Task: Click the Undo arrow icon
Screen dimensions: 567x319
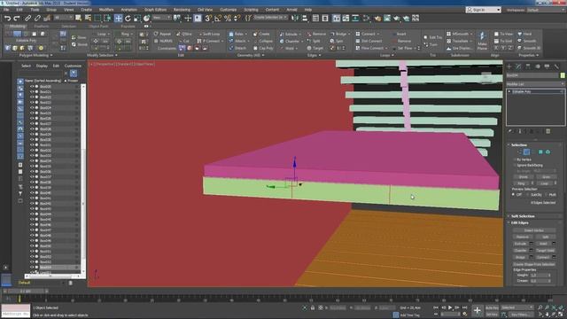Action: coord(7,18)
